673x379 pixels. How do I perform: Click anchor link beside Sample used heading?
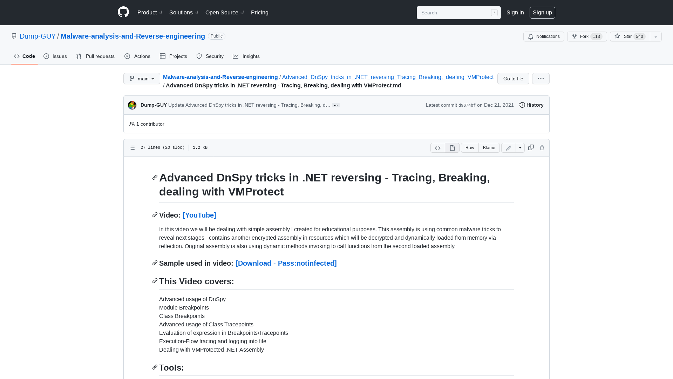155,263
